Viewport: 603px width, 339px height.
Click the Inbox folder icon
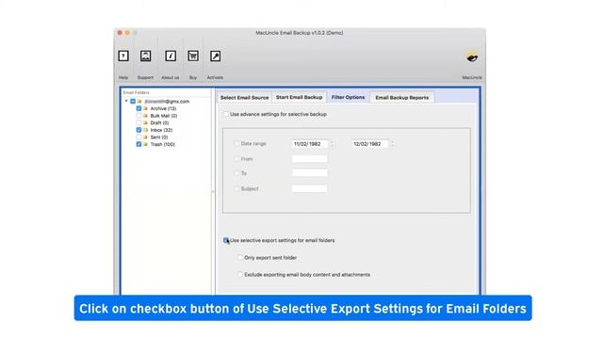point(146,130)
